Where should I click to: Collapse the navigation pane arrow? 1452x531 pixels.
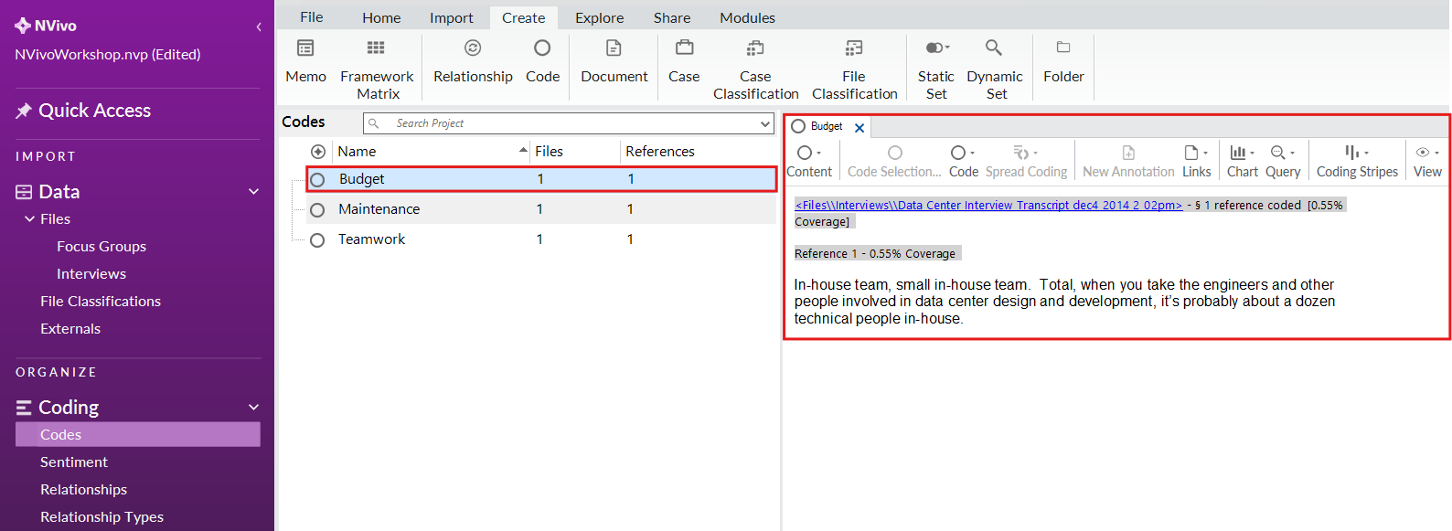point(259,27)
